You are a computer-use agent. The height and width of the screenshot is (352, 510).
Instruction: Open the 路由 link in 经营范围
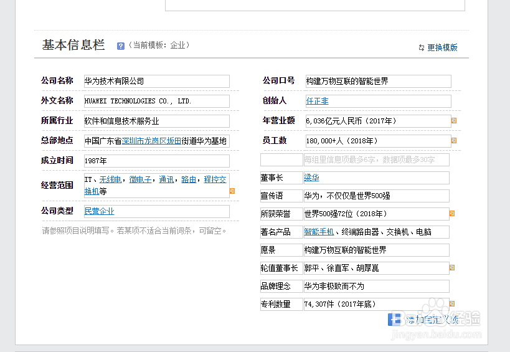(x=189, y=179)
